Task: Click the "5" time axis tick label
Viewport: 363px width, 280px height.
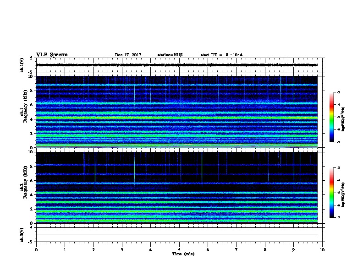Action: [x=179, y=249]
